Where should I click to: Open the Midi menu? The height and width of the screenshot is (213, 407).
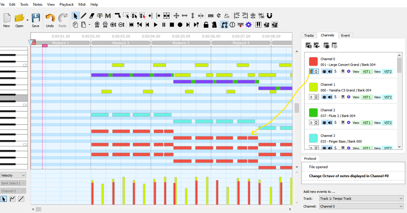tap(82, 5)
